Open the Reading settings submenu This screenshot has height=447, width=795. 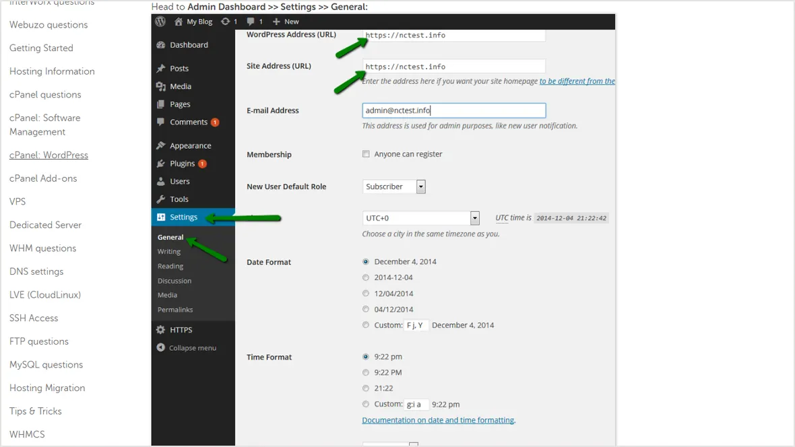(x=170, y=266)
